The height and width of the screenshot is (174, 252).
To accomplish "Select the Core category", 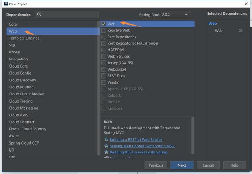I will click(x=52, y=24).
